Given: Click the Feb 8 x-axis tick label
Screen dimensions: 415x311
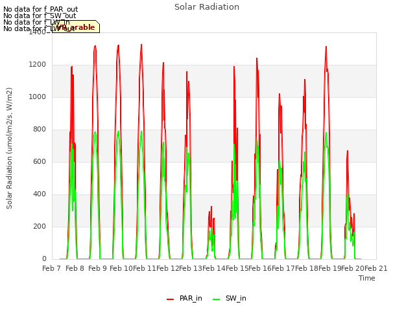Looking at the screenshot, I should pos(75,268).
